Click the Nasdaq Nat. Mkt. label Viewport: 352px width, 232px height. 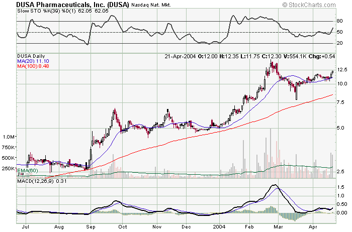151,5
